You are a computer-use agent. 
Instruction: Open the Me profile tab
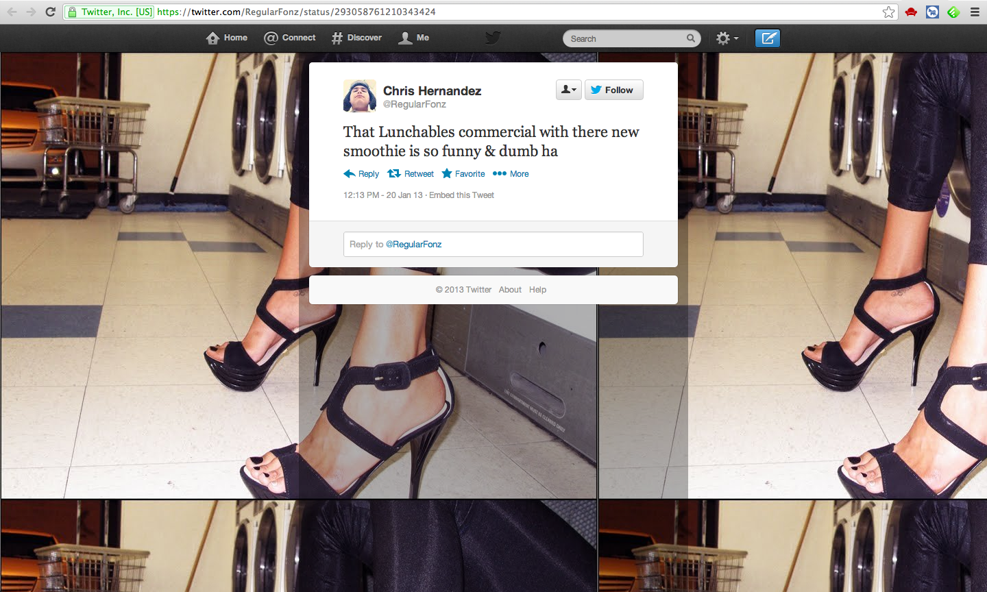coord(414,38)
